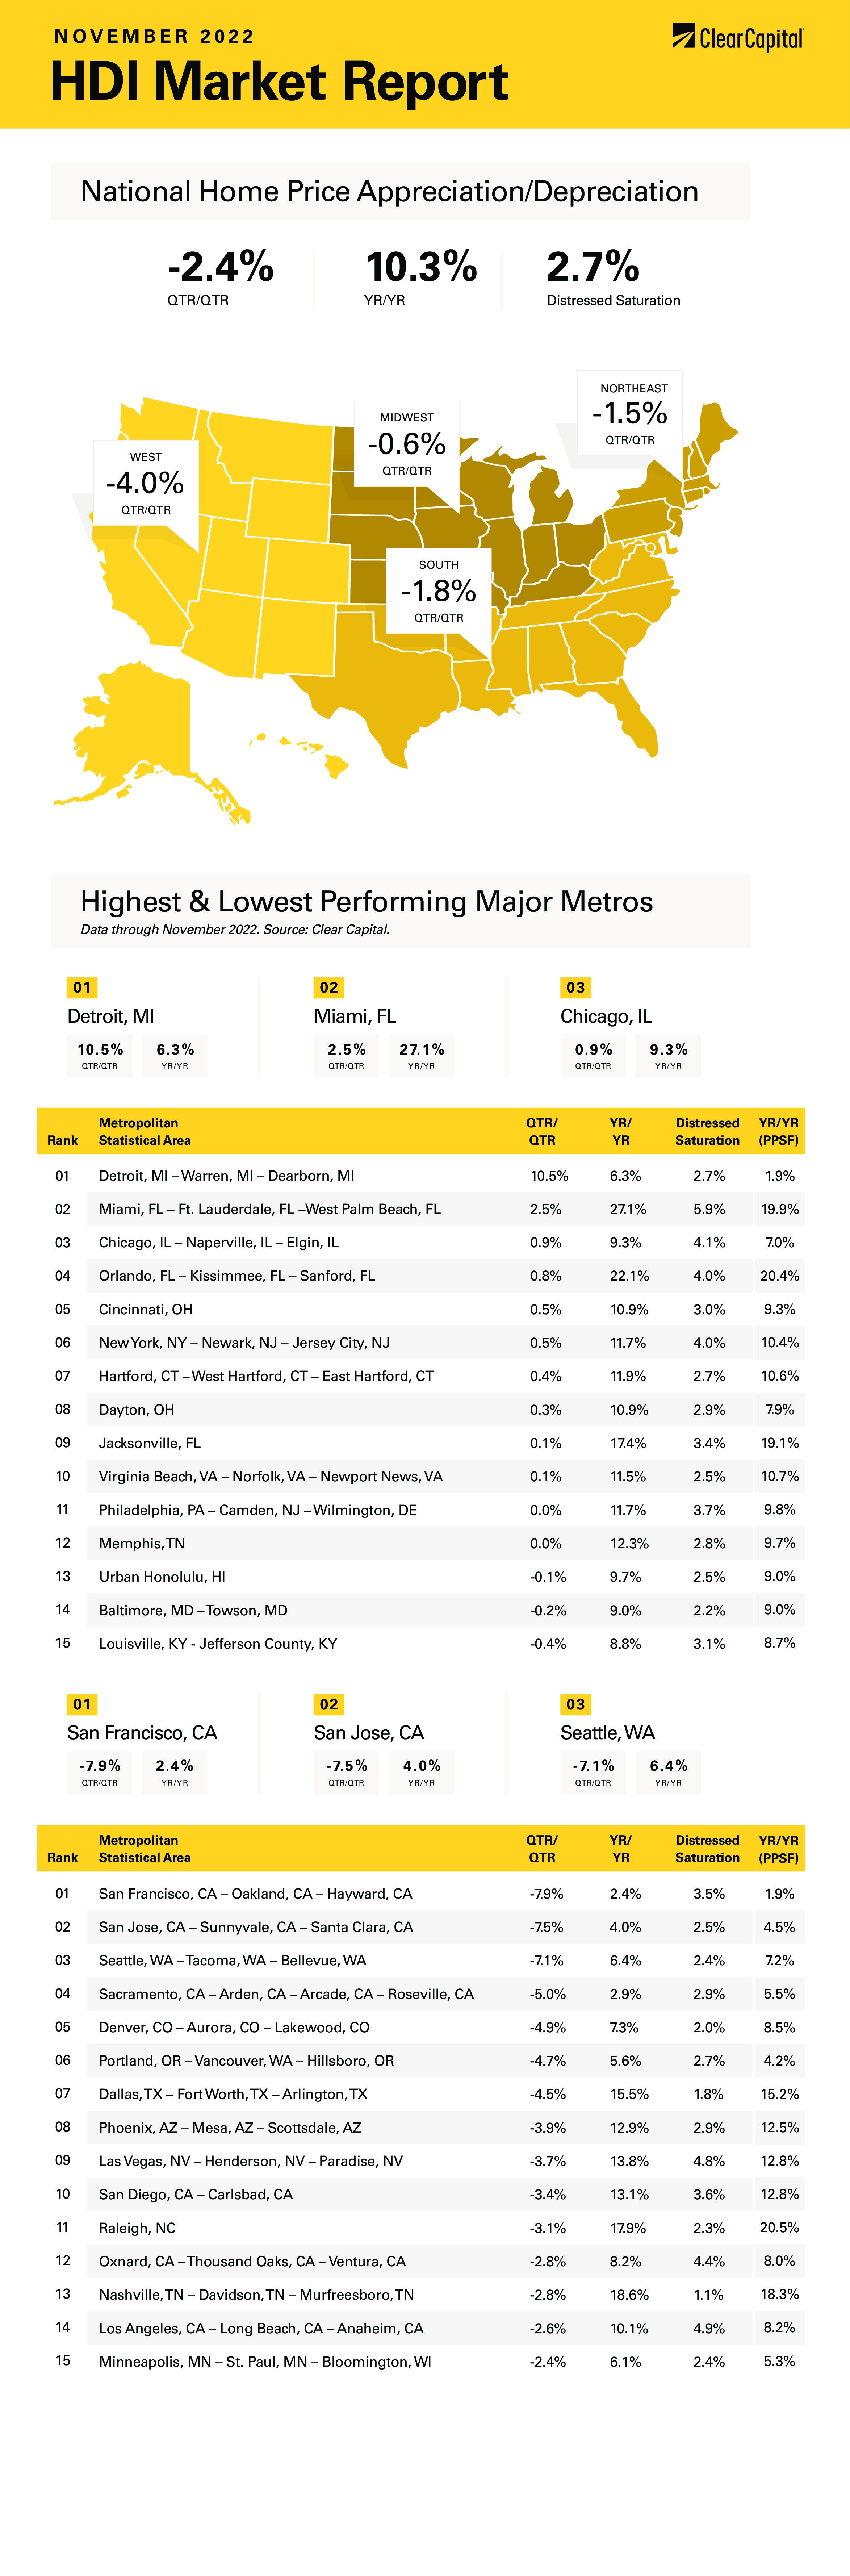The image size is (850, 2576).
Task: Select the 03 rank badge above Seattle, WA
Action: pos(576,1704)
